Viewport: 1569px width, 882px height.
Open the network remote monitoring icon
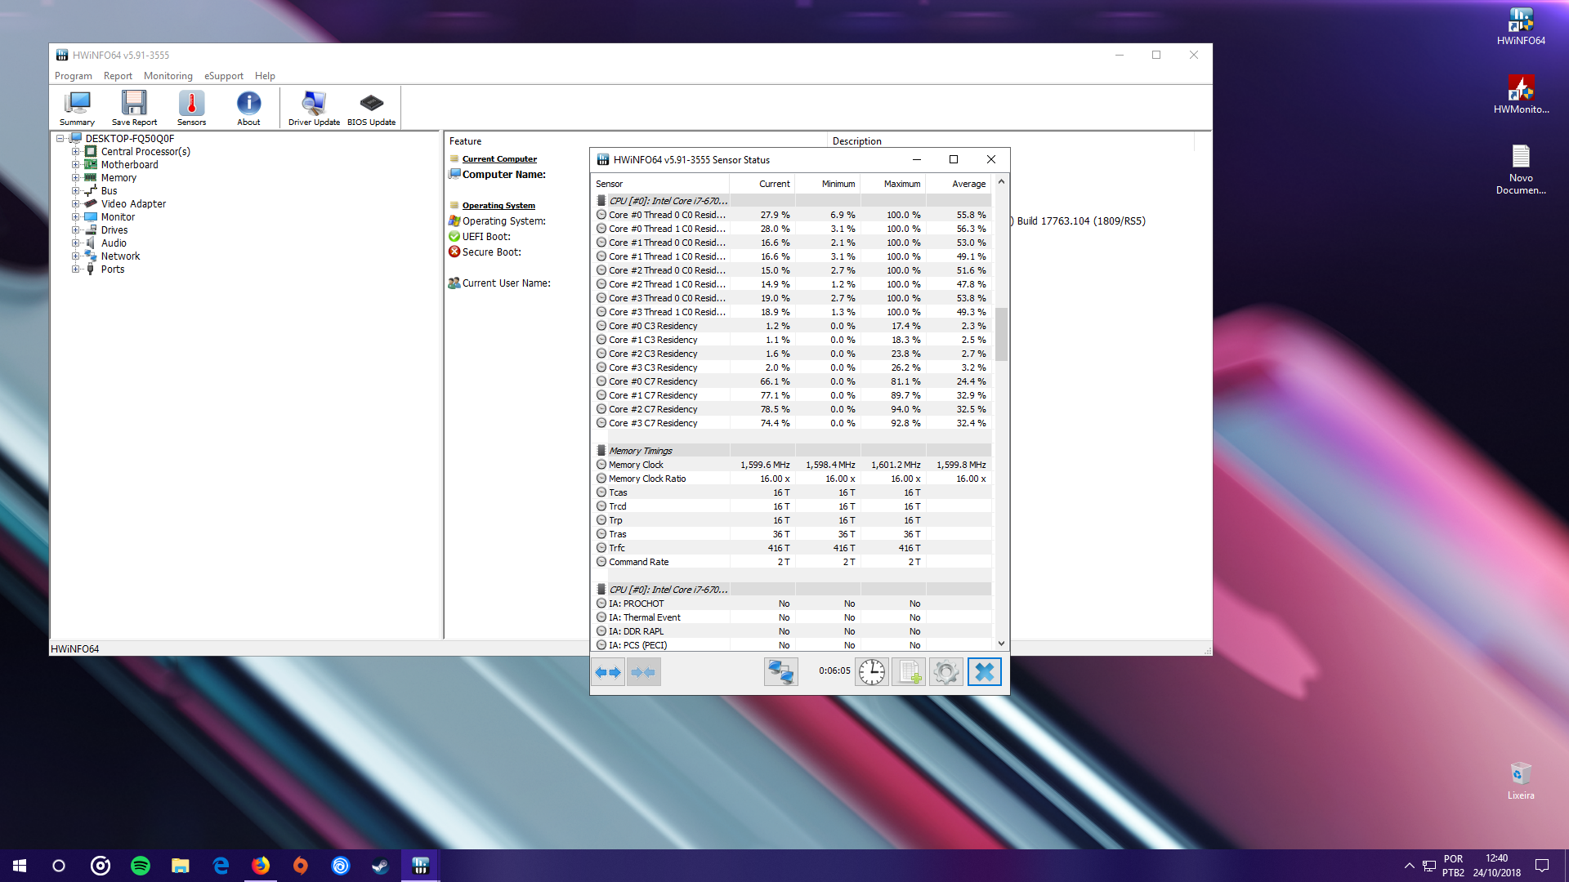tap(780, 672)
